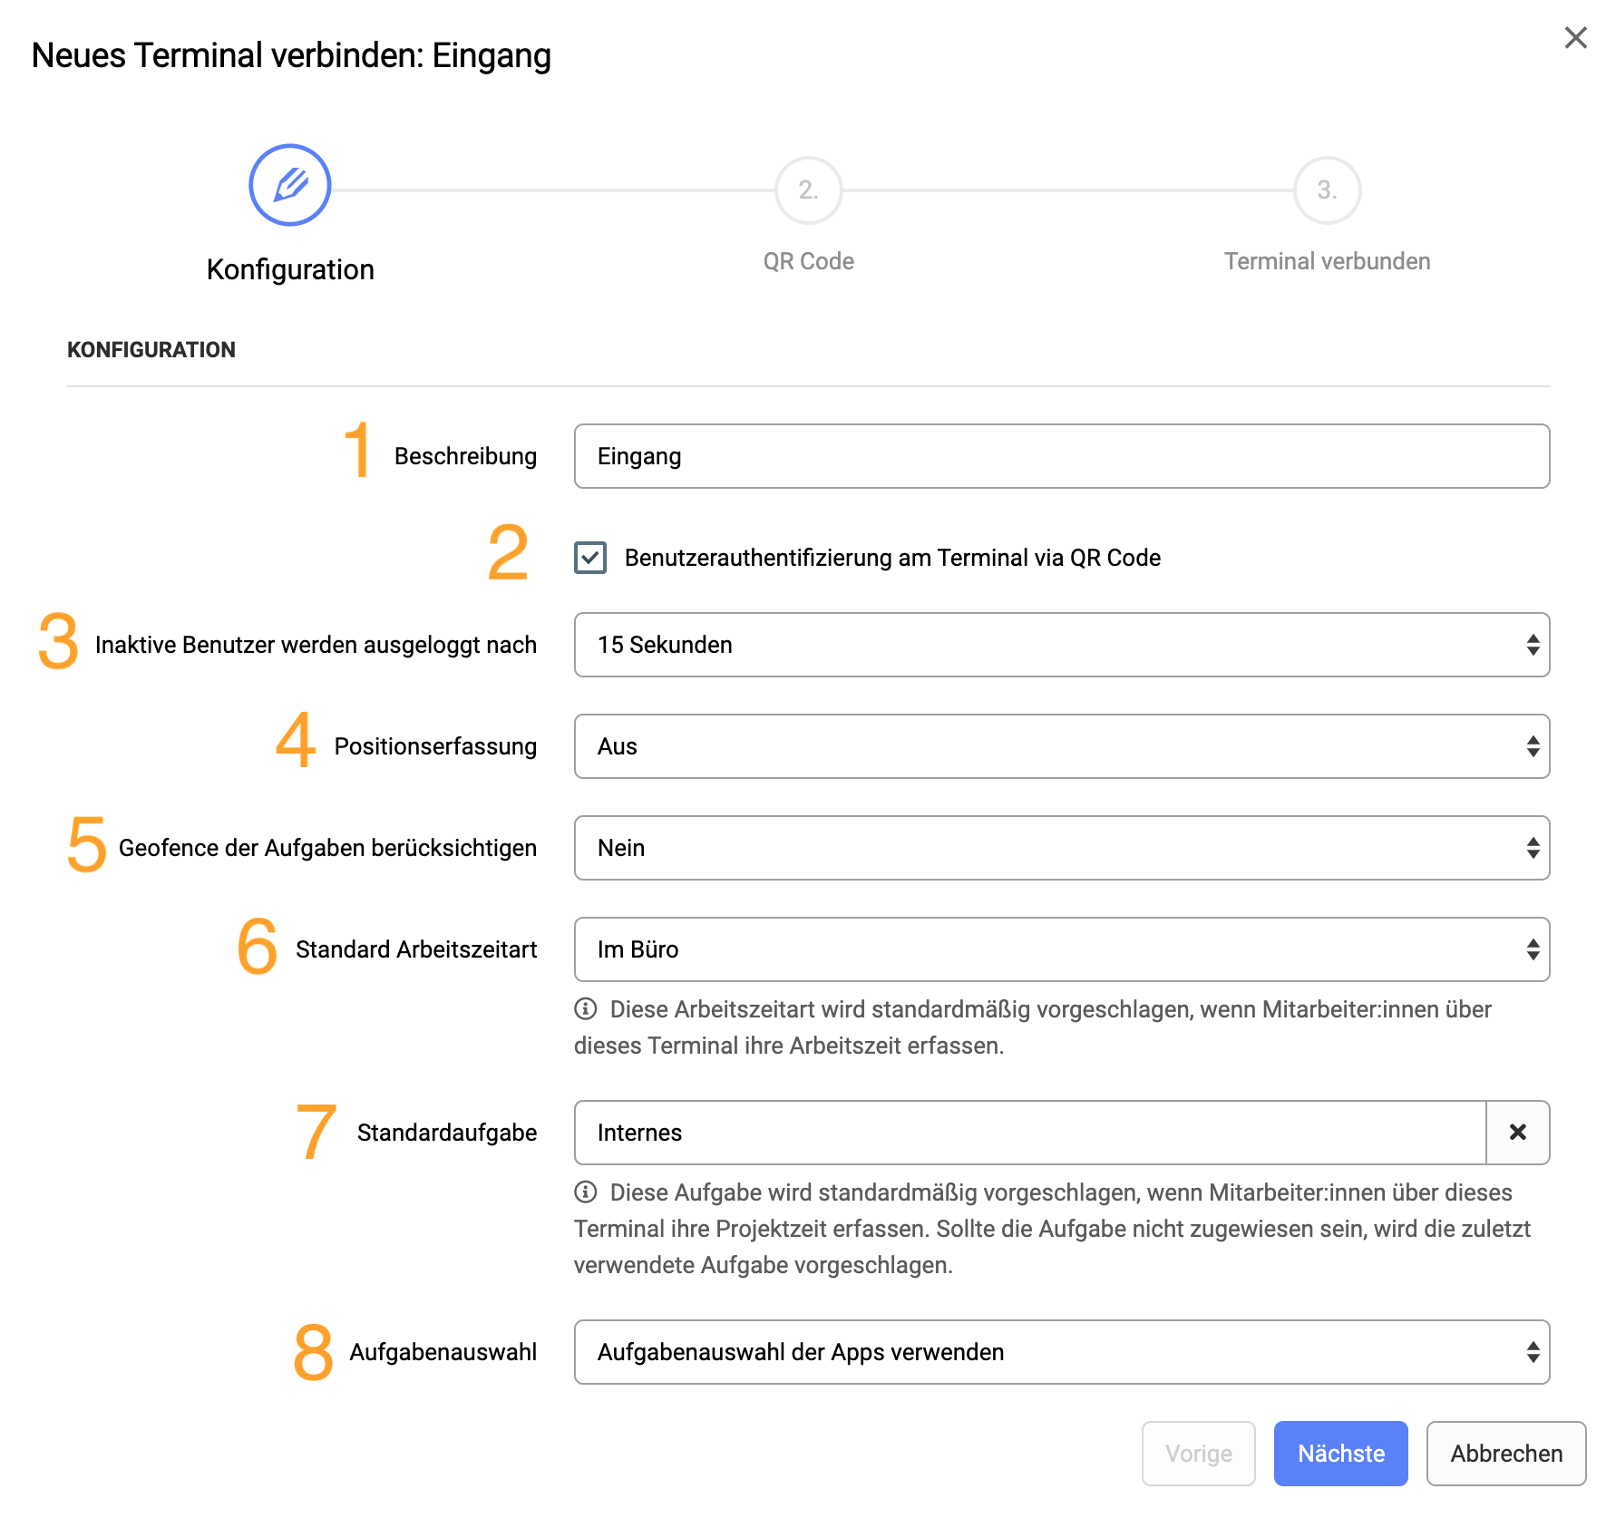
Task: Select step 2 QR Code circle
Action: pos(808,190)
